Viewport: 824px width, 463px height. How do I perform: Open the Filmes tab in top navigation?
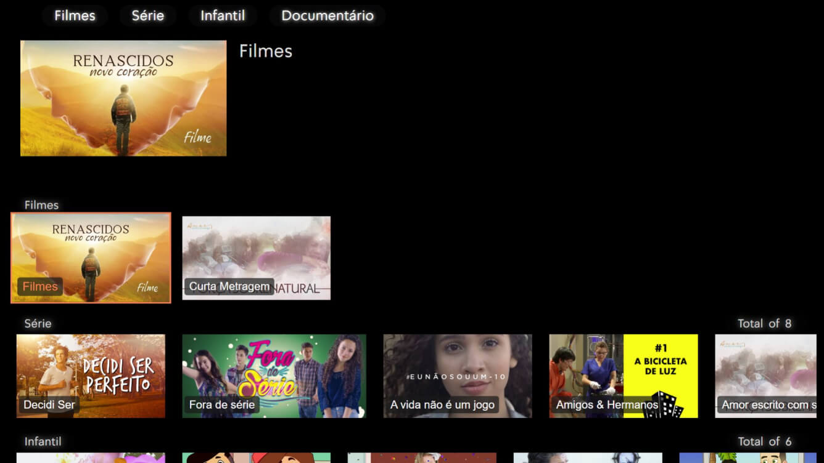point(75,16)
